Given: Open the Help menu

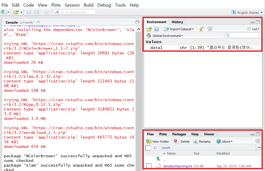Looking at the screenshot, I should [x=134, y=5].
